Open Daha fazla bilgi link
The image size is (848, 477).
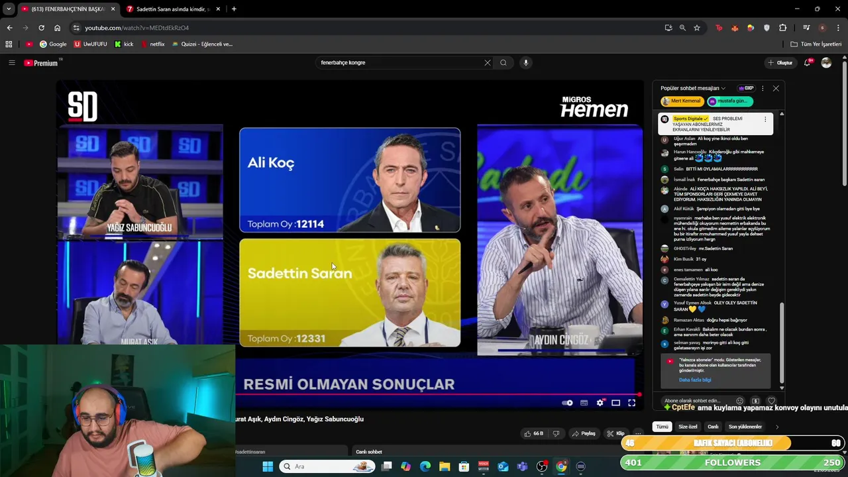pyautogui.click(x=695, y=380)
